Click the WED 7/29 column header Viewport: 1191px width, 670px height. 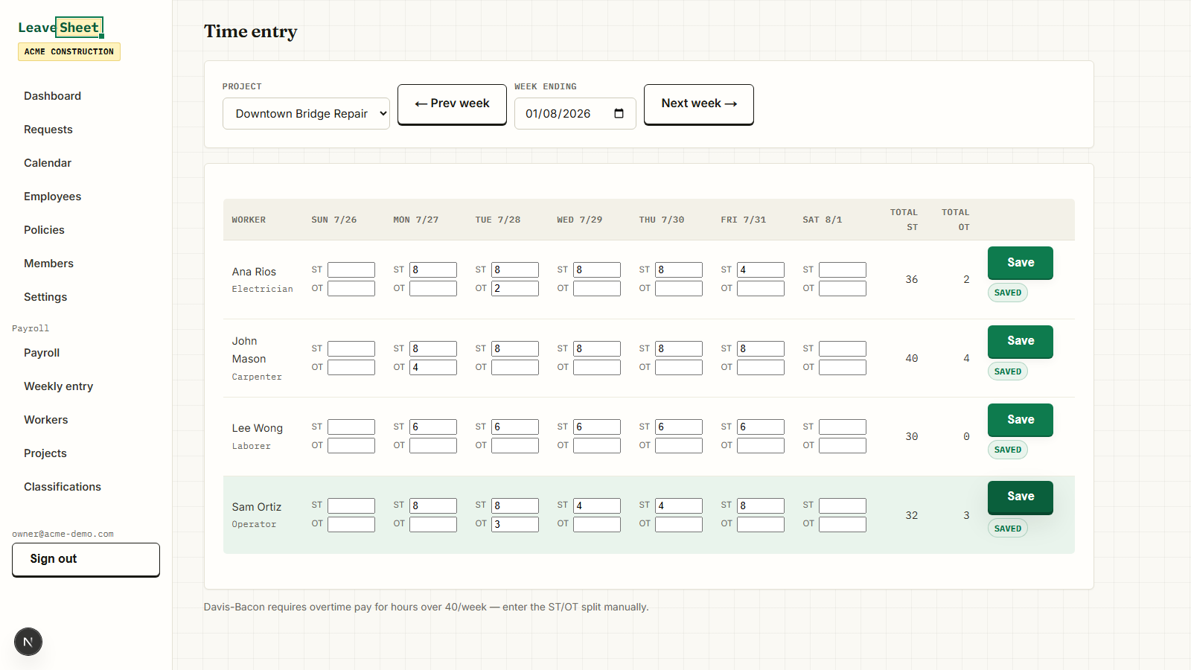pos(580,220)
